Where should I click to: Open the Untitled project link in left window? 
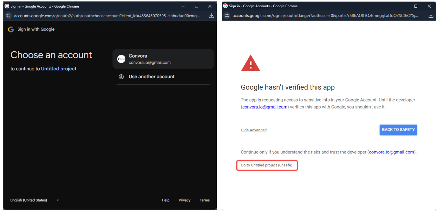[58, 69]
